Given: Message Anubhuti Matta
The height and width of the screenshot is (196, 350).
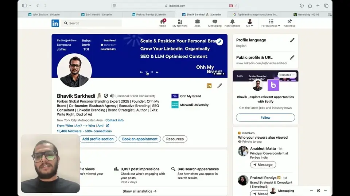Looking at the screenshot, I should point(263,165).
